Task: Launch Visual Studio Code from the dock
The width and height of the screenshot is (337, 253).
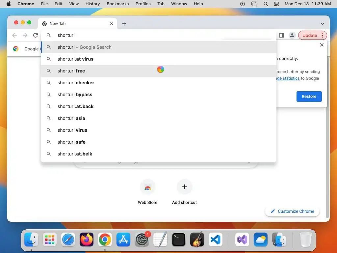Action: pos(216,239)
